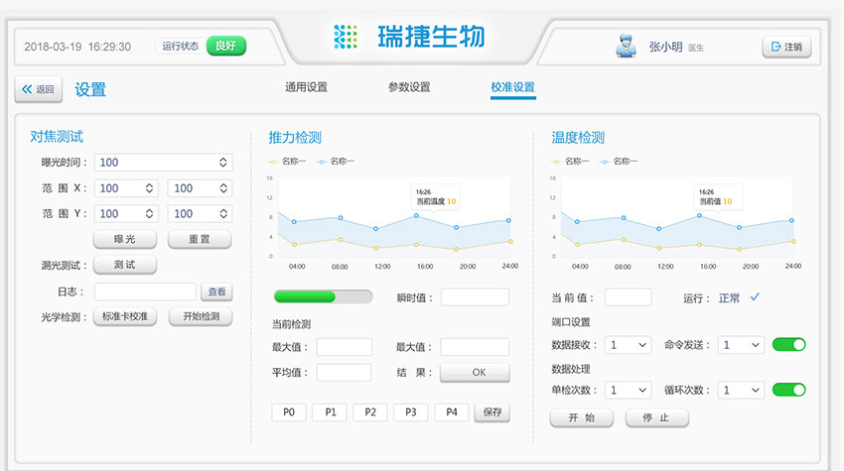Screen dimensions: 844x471
Task: Switch to the 通用设置 tab
Action: point(306,87)
